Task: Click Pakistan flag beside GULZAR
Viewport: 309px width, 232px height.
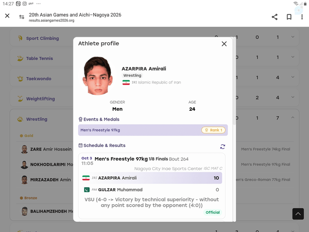Action: 87,190
